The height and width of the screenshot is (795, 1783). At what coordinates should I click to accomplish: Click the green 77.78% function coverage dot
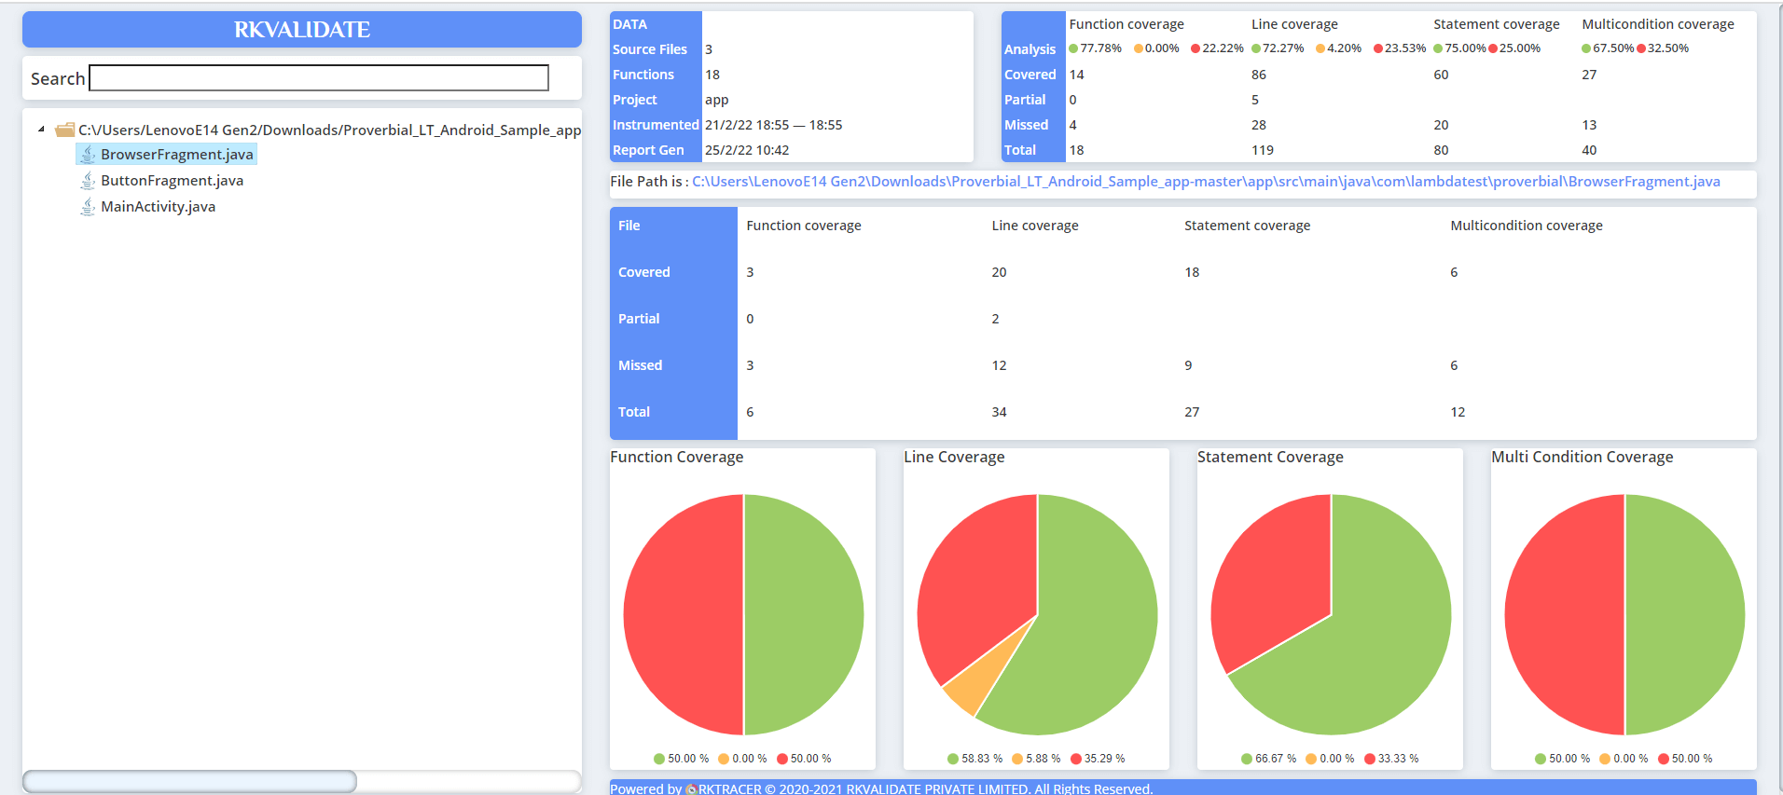pyautogui.click(x=1073, y=48)
